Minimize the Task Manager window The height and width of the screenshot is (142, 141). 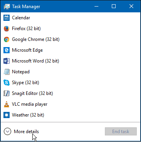pyautogui.click(x=96, y=6)
